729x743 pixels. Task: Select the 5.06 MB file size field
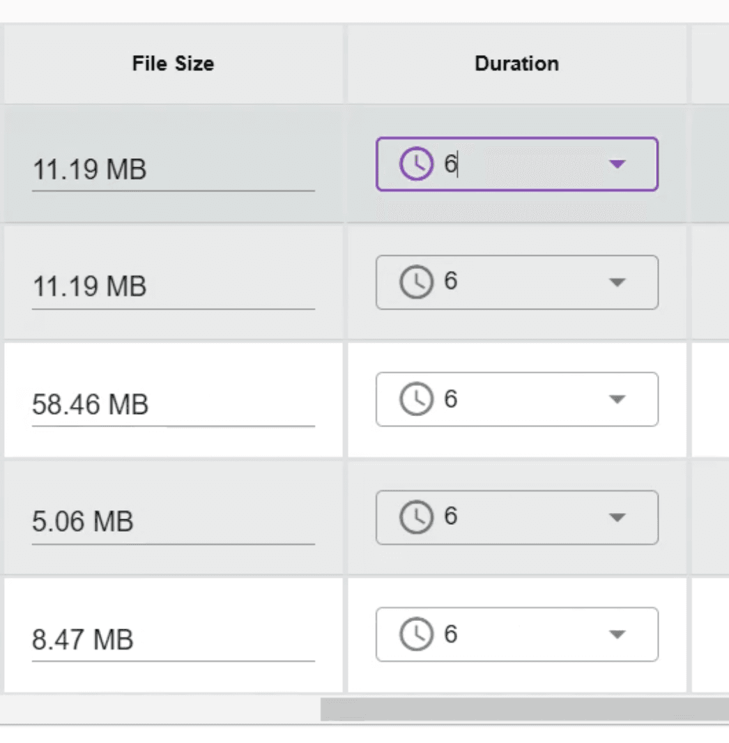[174, 522]
